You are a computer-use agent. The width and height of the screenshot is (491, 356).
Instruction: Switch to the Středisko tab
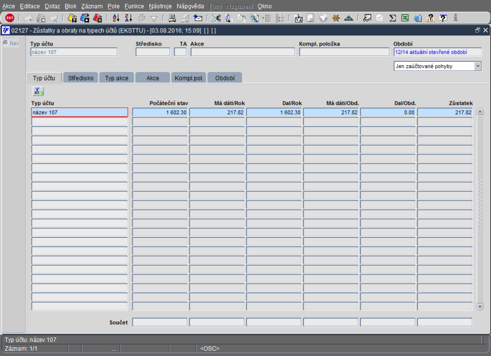[81, 78]
